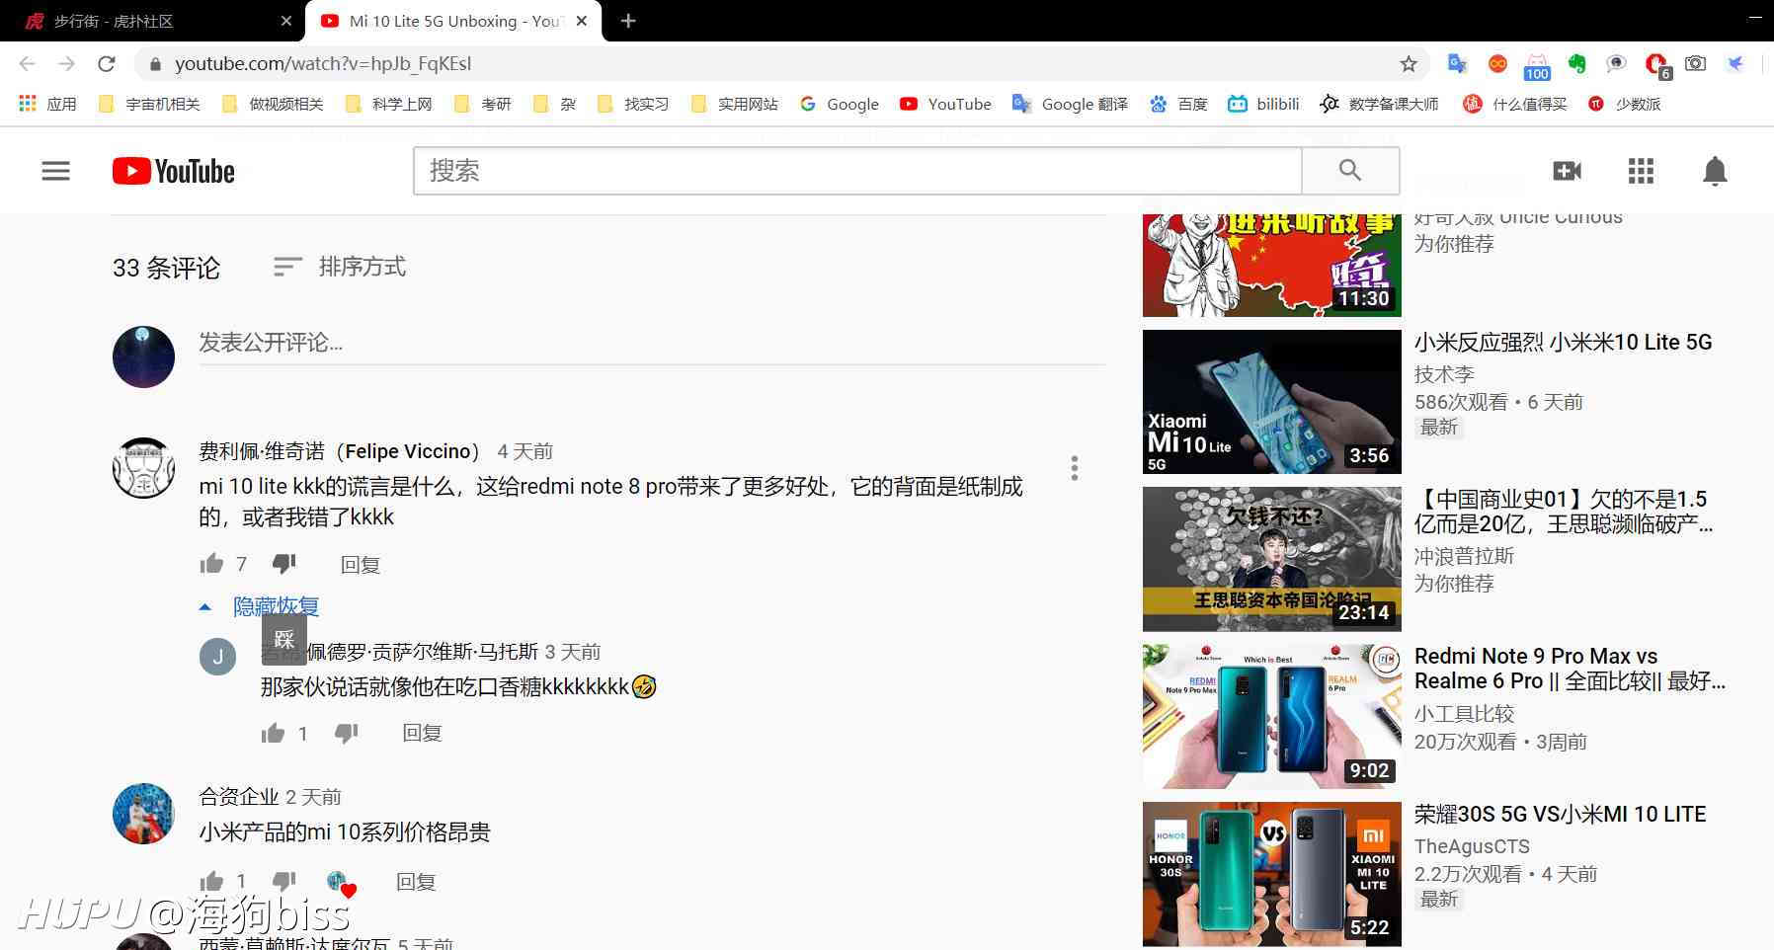Close the 步行街 虎扑社区 tab
The width and height of the screenshot is (1774, 950).
[x=286, y=21]
